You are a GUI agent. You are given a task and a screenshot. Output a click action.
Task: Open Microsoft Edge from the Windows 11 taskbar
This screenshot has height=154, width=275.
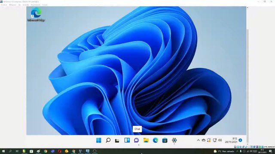[x=156, y=140]
